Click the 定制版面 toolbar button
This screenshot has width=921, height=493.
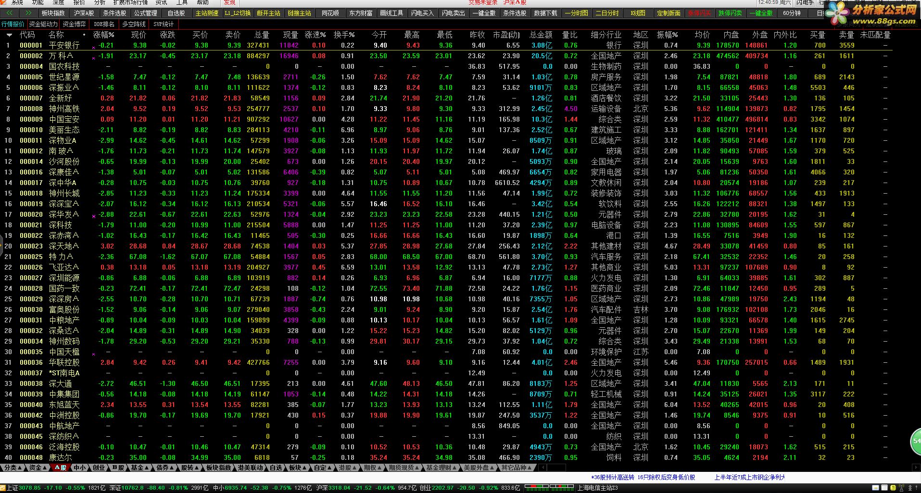(x=669, y=13)
